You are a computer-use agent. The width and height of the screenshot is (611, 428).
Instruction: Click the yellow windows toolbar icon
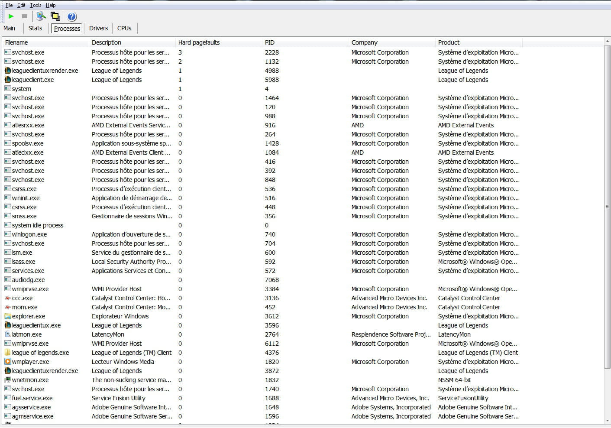click(55, 16)
